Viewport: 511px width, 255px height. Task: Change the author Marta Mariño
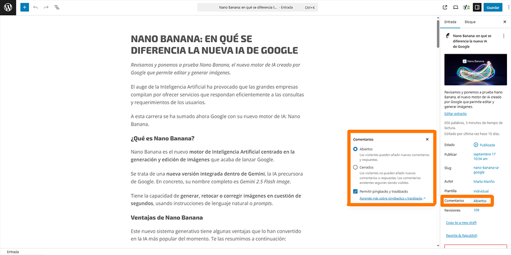pyautogui.click(x=483, y=181)
